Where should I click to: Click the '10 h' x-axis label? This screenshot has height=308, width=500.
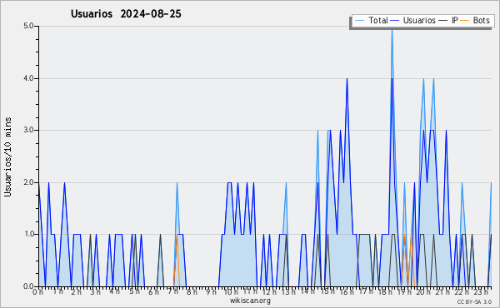(231, 292)
